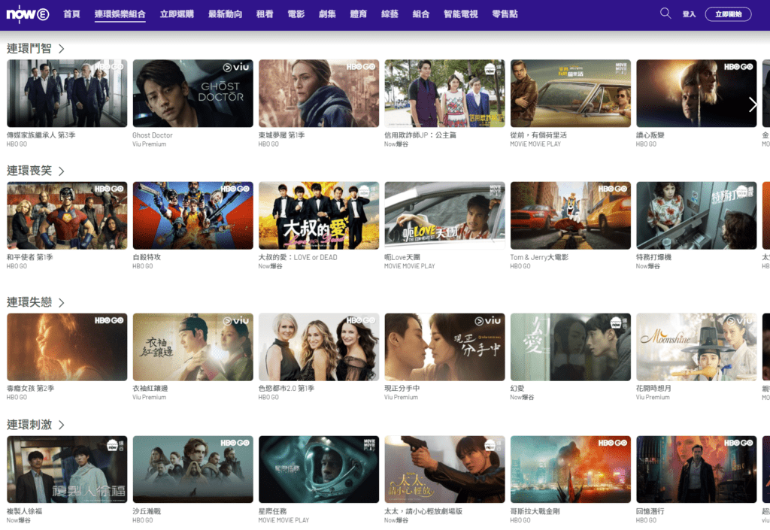Select the 連環娛樂組合 tab

pos(120,13)
